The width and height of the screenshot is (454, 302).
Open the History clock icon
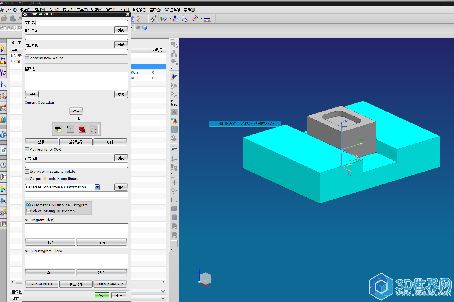pos(3,165)
